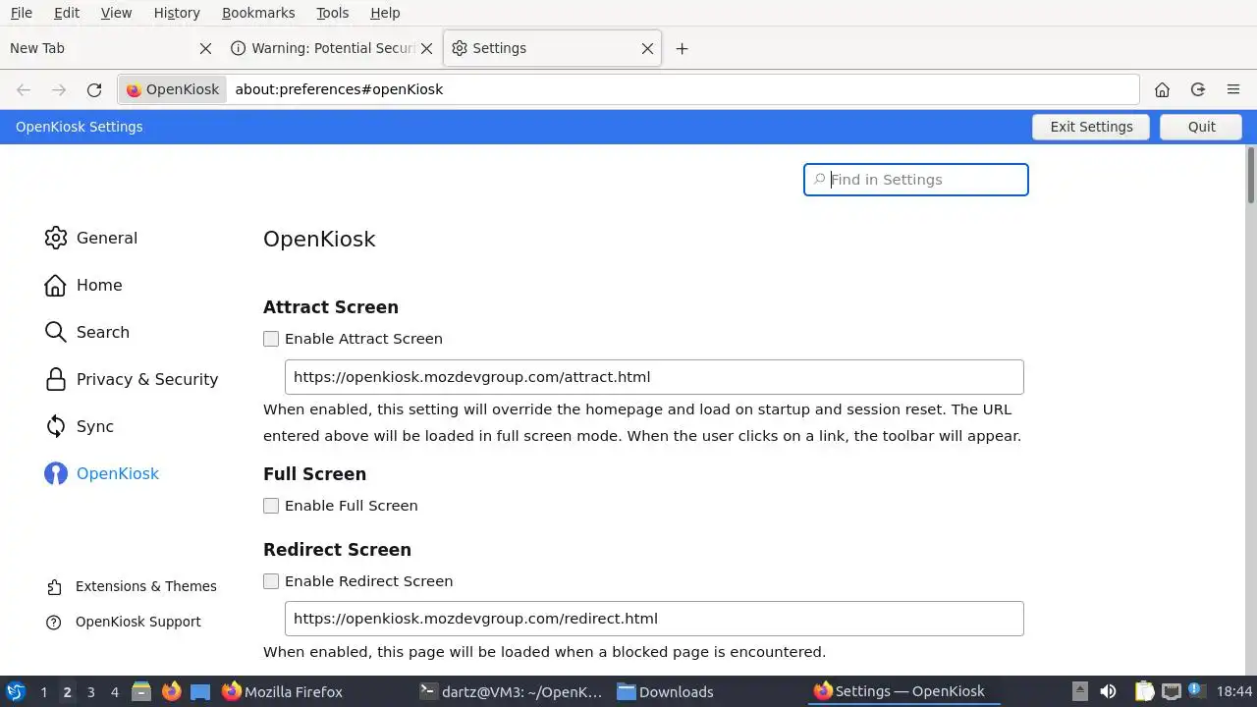Enable Redirect Screen checkbox
The width and height of the screenshot is (1257, 707).
click(271, 581)
